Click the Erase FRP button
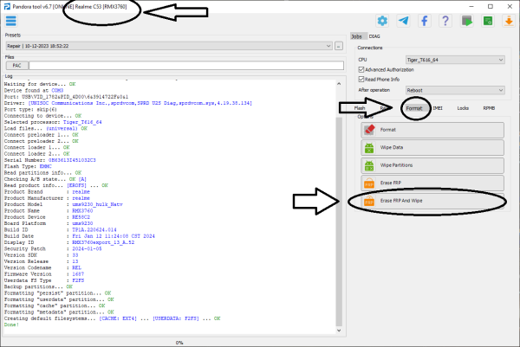The image size is (520, 347). 432,183
